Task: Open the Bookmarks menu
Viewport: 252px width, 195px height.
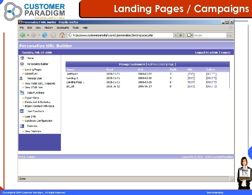Action: click(x=63, y=28)
